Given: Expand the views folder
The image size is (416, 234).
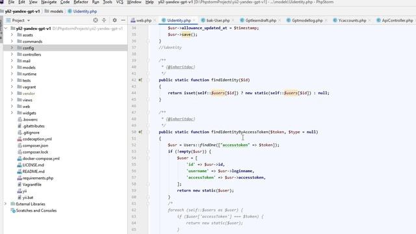Looking at the screenshot, I should 12,99.
